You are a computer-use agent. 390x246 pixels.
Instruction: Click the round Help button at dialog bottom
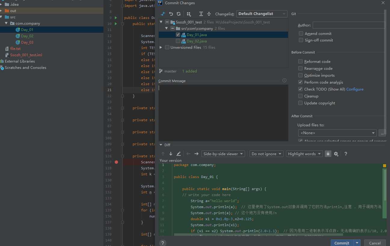pyautogui.click(x=162, y=243)
